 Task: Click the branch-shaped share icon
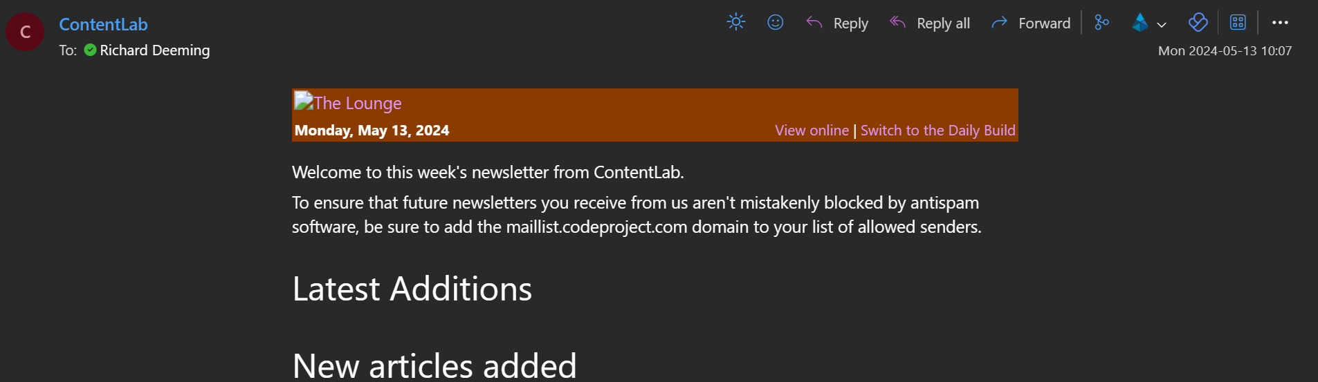tap(1101, 23)
